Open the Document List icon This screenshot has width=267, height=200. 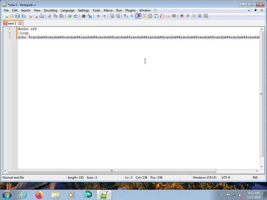tap(156, 16)
